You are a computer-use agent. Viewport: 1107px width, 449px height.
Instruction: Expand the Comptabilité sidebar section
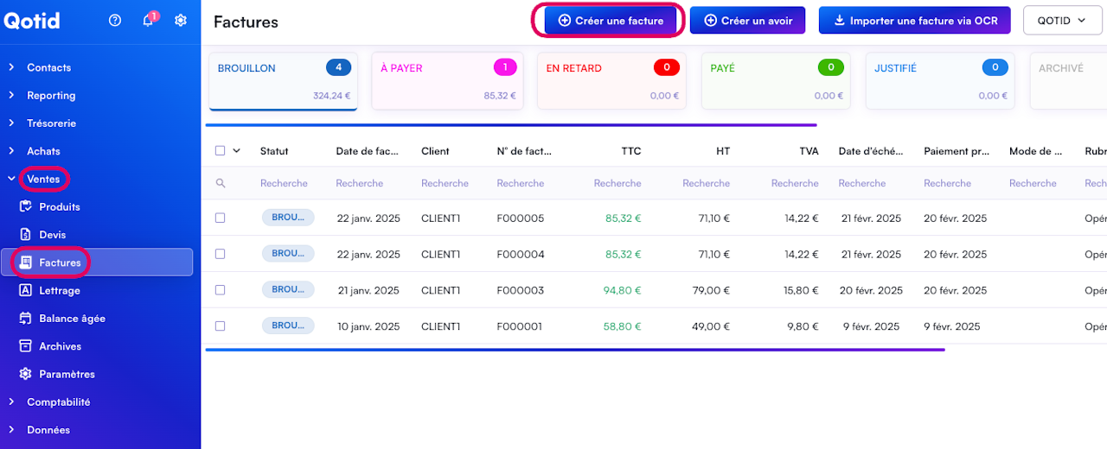click(x=58, y=402)
